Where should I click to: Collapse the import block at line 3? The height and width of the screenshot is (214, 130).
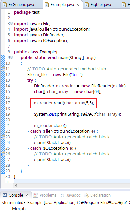[12, 23]
